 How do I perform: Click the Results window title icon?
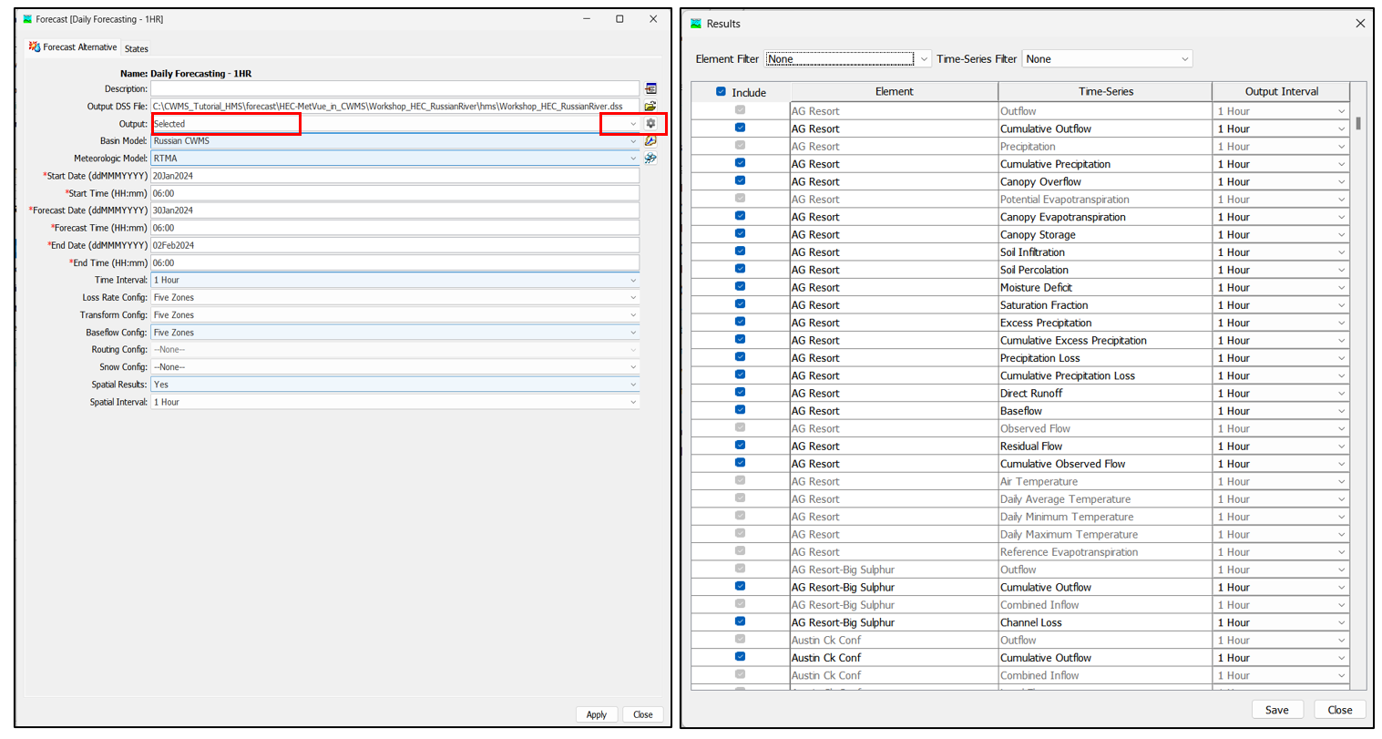pos(696,24)
